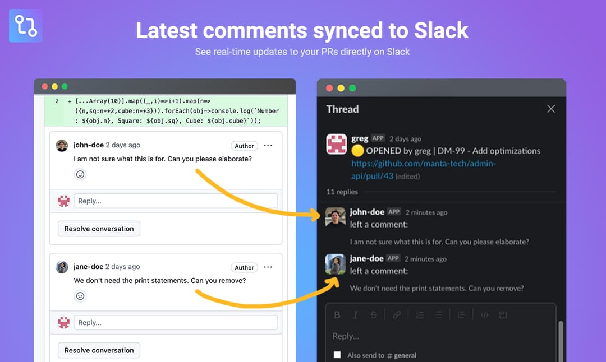This screenshot has width=606, height=362.
Task: Open the GitHub pull request link in Slack
Action: coord(423,170)
